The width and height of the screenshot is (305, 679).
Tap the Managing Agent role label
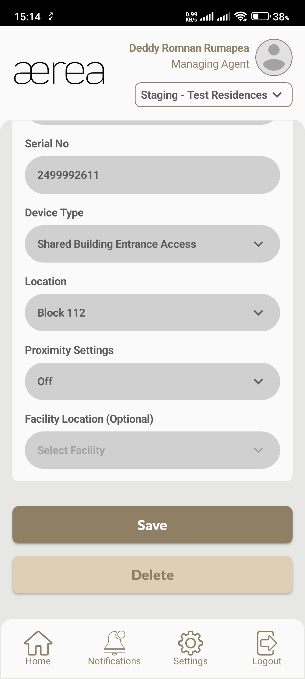click(x=210, y=64)
